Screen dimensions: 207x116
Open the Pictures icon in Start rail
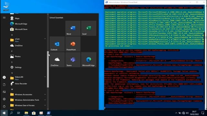tap(4, 92)
